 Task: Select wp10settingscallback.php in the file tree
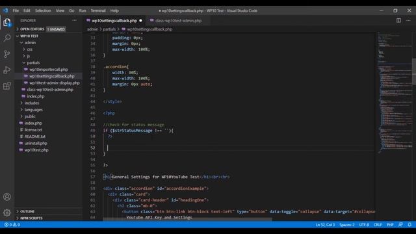click(52, 76)
